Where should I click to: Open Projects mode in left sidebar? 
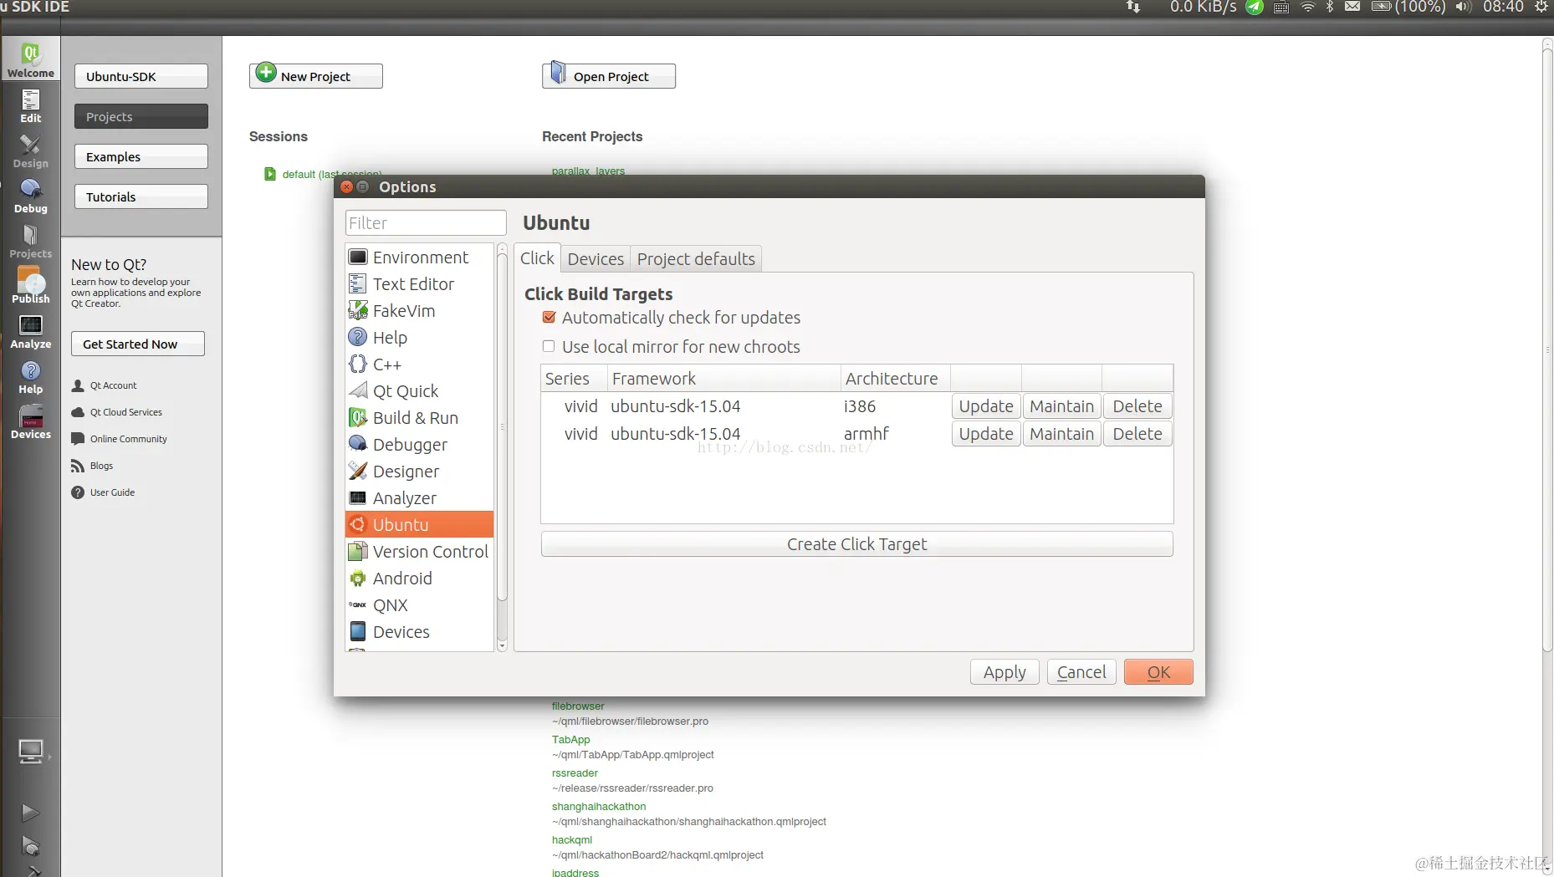click(31, 241)
